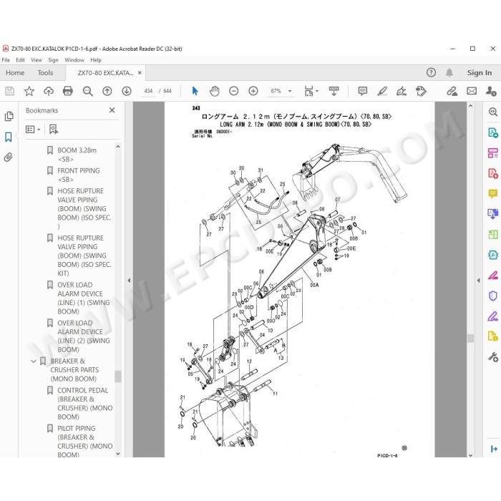Toggle scrolling mode icon

[x=334, y=91]
